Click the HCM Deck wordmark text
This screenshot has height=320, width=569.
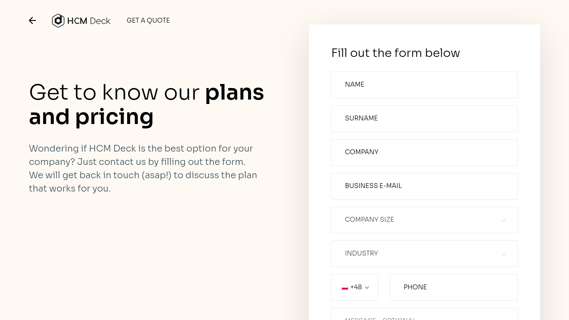point(89,21)
